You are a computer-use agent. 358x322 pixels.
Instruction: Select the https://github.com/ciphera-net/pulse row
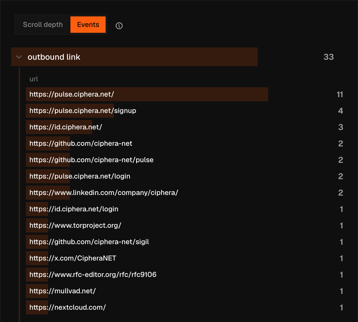[186, 160]
